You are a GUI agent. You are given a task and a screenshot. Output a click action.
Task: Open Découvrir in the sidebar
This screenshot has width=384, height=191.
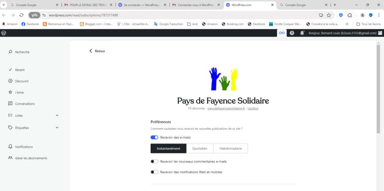(22, 81)
